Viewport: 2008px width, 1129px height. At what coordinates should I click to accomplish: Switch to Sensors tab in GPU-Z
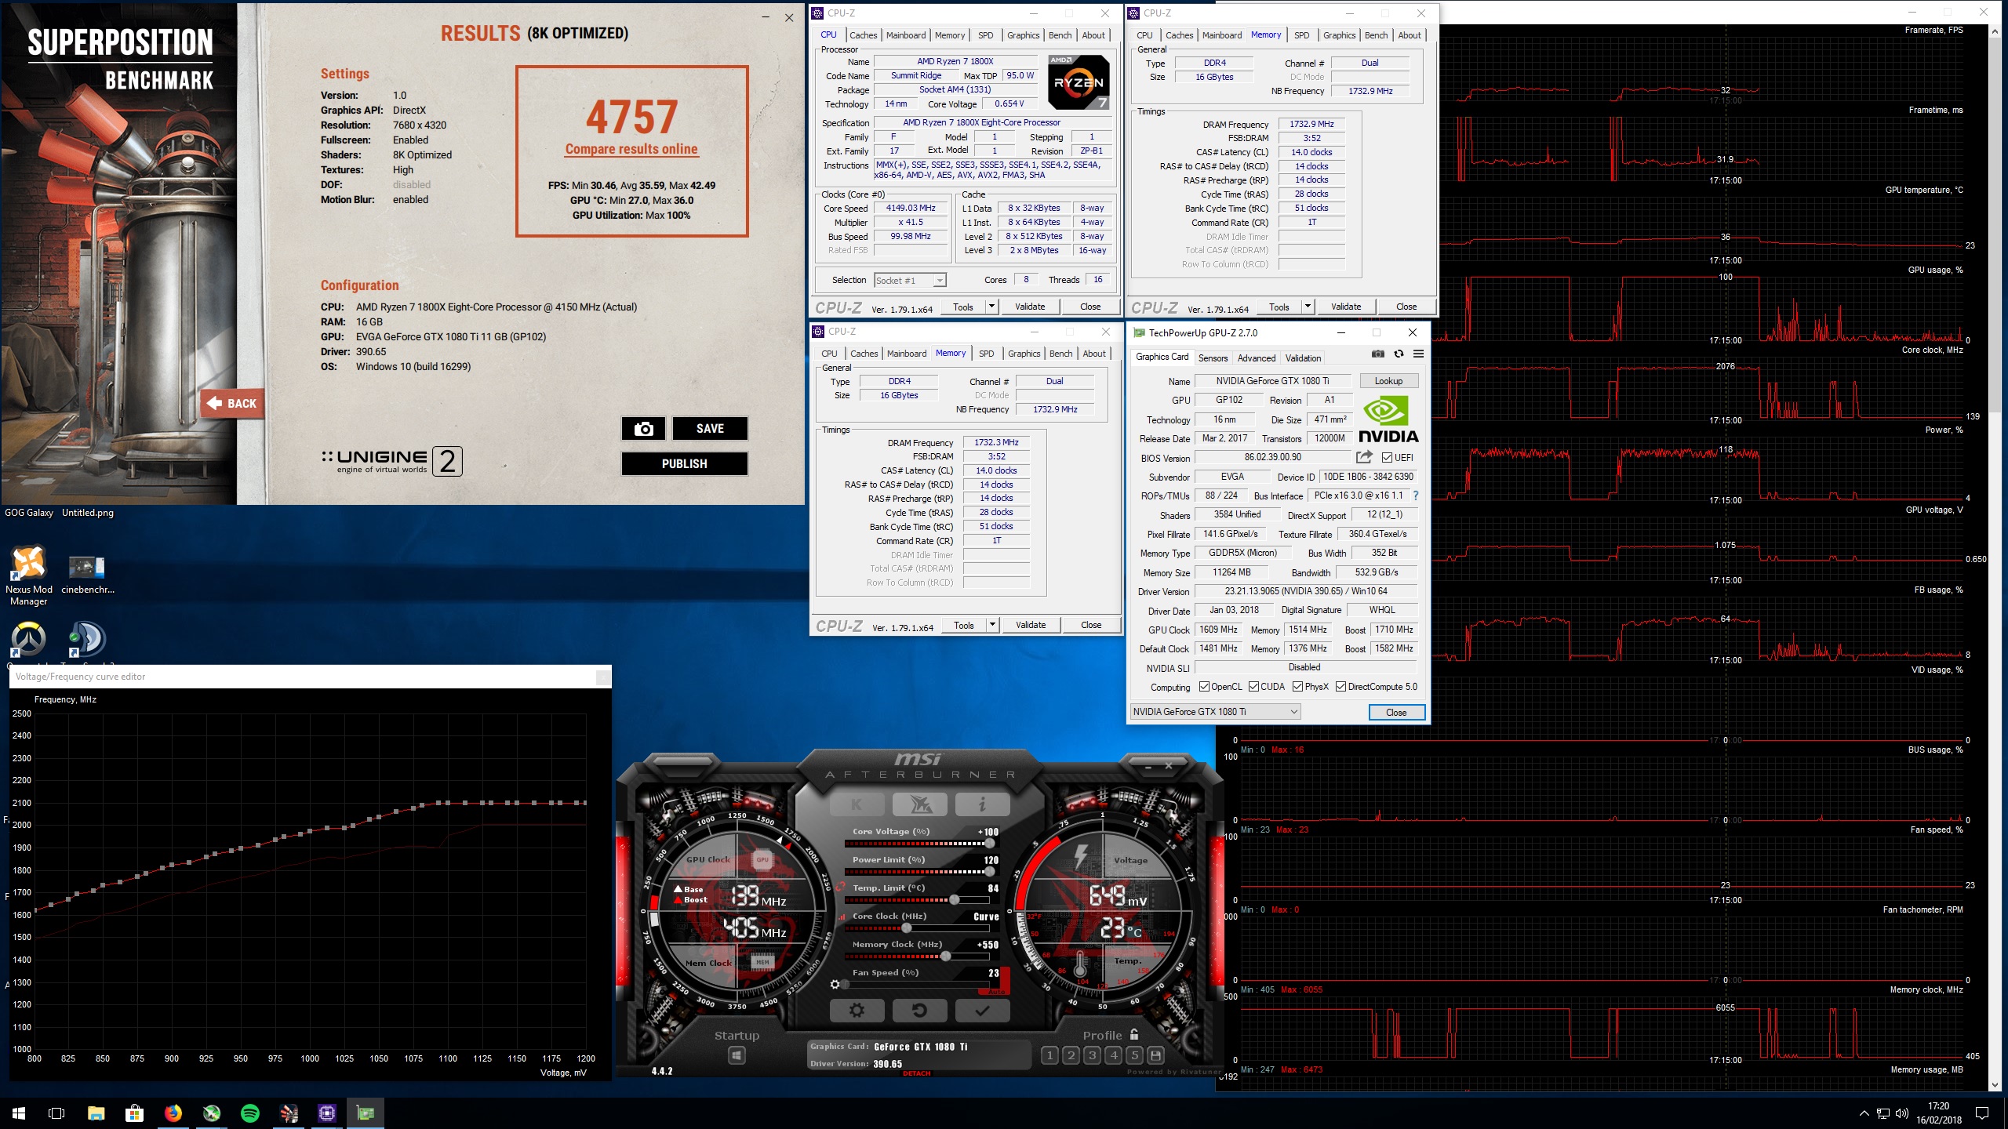tap(1213, 358)
